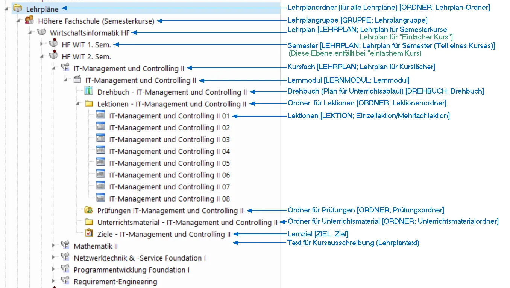The height and width of the screenshot is (288, 510).
Task: Click the lesson icon for Controlling II 03
Action: 100,139
